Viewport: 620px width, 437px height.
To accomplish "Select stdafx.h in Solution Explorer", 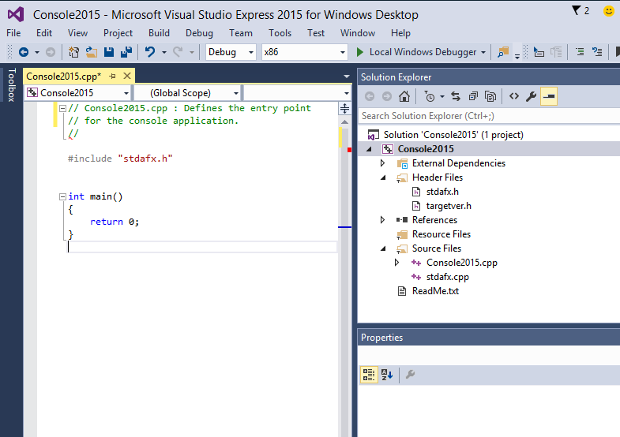I will click(x=442, y=192).
